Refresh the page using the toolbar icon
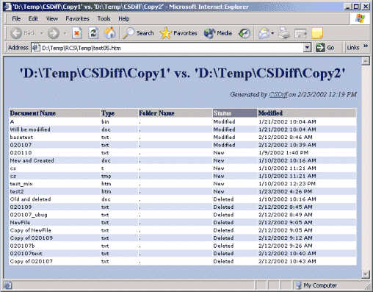 (x=93, y=33)
